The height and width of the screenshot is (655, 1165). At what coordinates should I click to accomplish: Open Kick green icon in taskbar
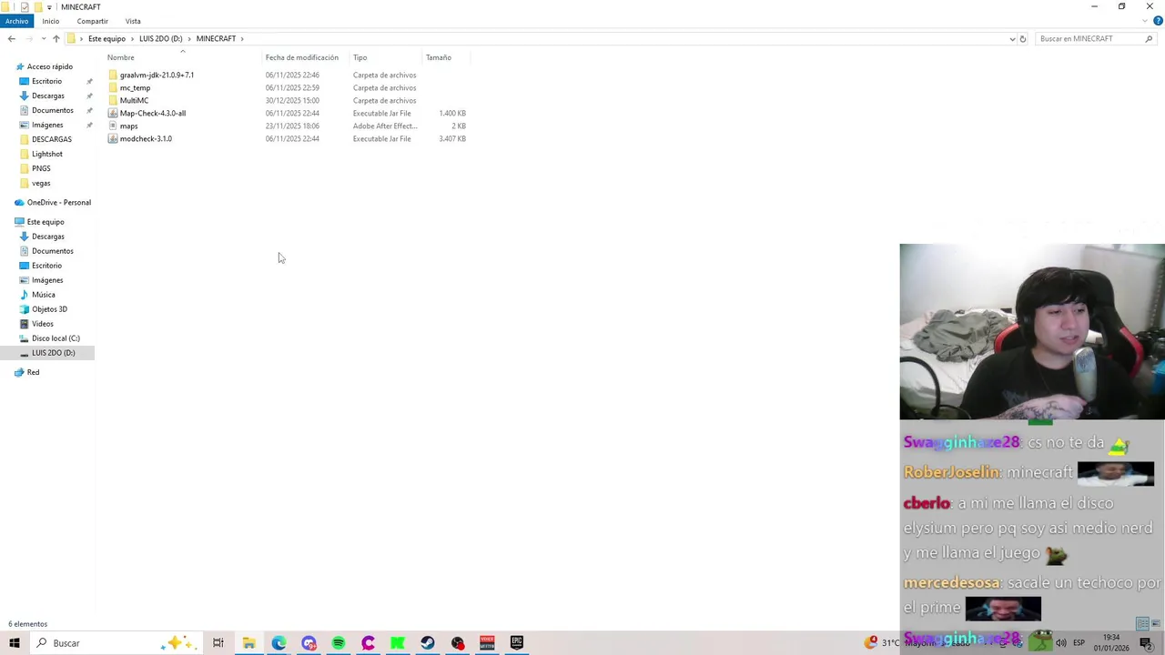(398, 643)
